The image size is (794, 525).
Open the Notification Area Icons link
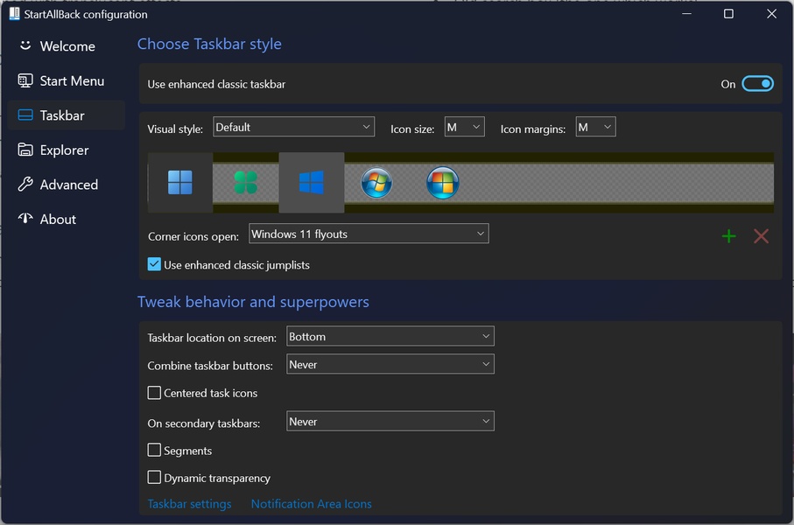coord(311,504)
